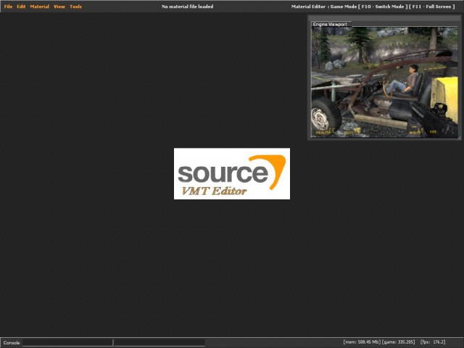Open the Tools menu
This screenshot has width=464, height=348.
75,7
